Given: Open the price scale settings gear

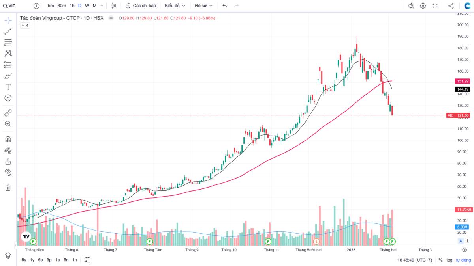Looking at the screenshot, I should click(x=465, y=250).
